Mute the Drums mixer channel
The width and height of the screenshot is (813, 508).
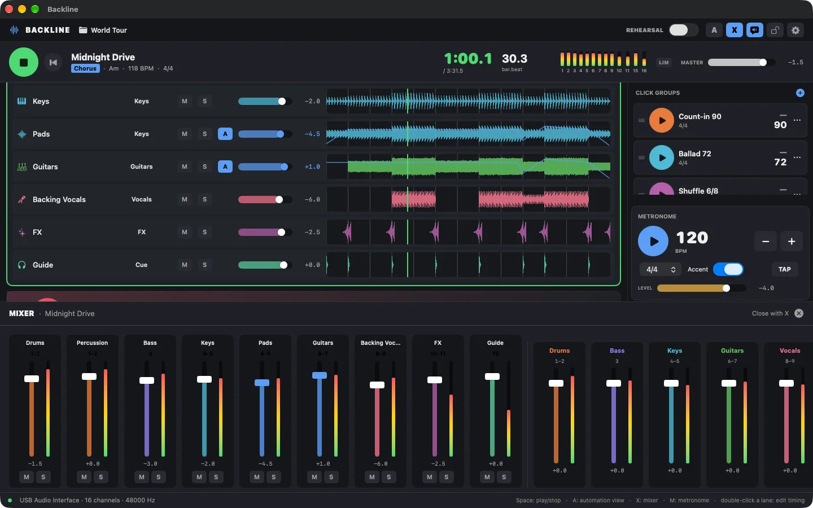click(x=27, y=477)
